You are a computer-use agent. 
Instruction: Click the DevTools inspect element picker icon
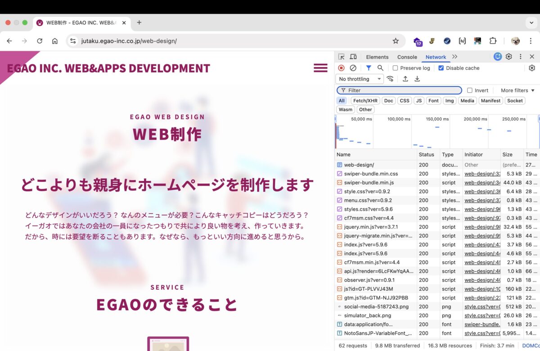click(x=342, y=57)
